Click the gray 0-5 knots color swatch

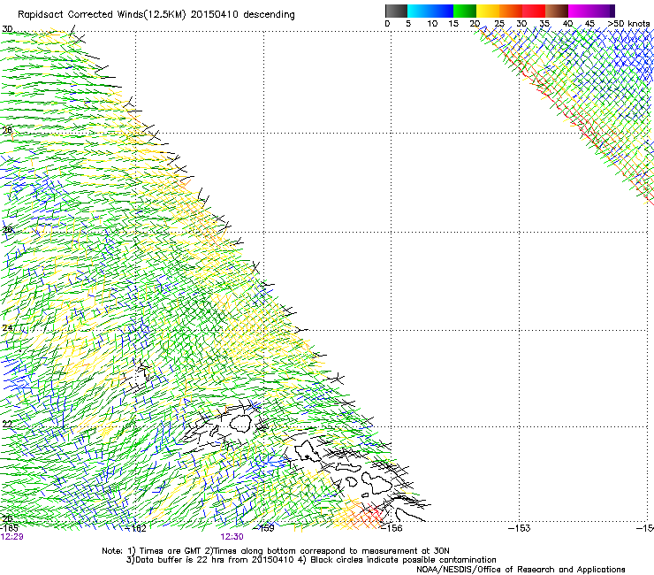point(396,11)
